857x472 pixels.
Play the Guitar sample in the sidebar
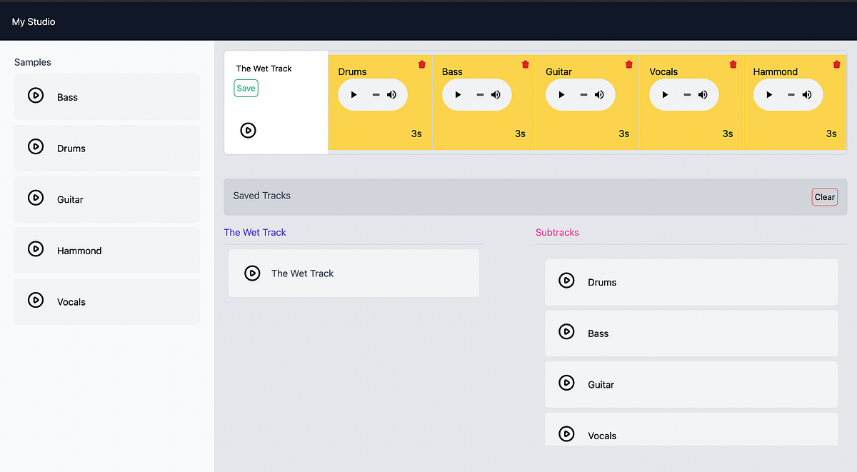coord(36,198)
